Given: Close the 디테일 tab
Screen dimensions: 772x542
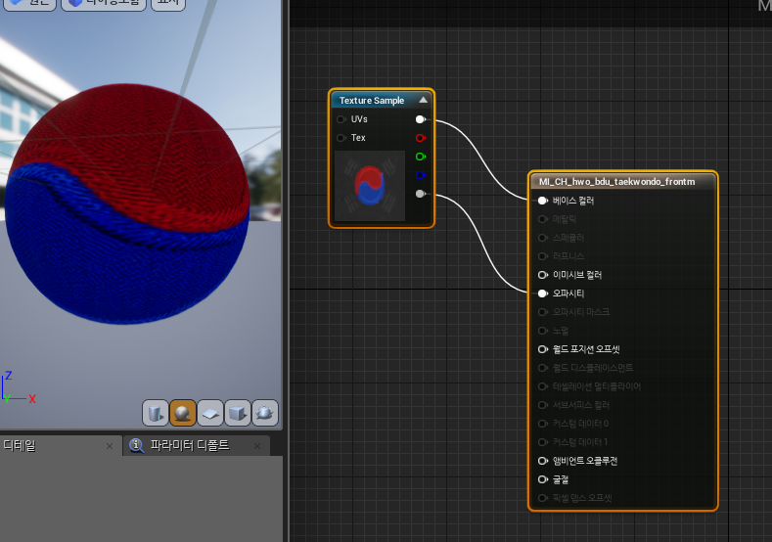Looking at the screenshot, I should 110,446.
